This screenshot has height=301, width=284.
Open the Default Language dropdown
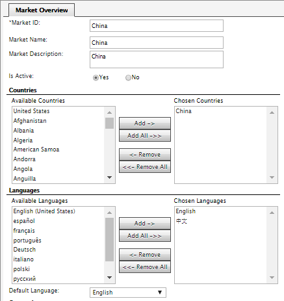(x=128, y=293)
